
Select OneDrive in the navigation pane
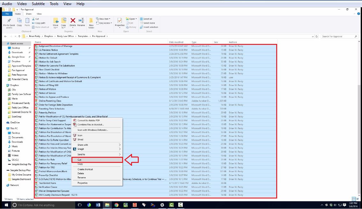coord(15,123)
